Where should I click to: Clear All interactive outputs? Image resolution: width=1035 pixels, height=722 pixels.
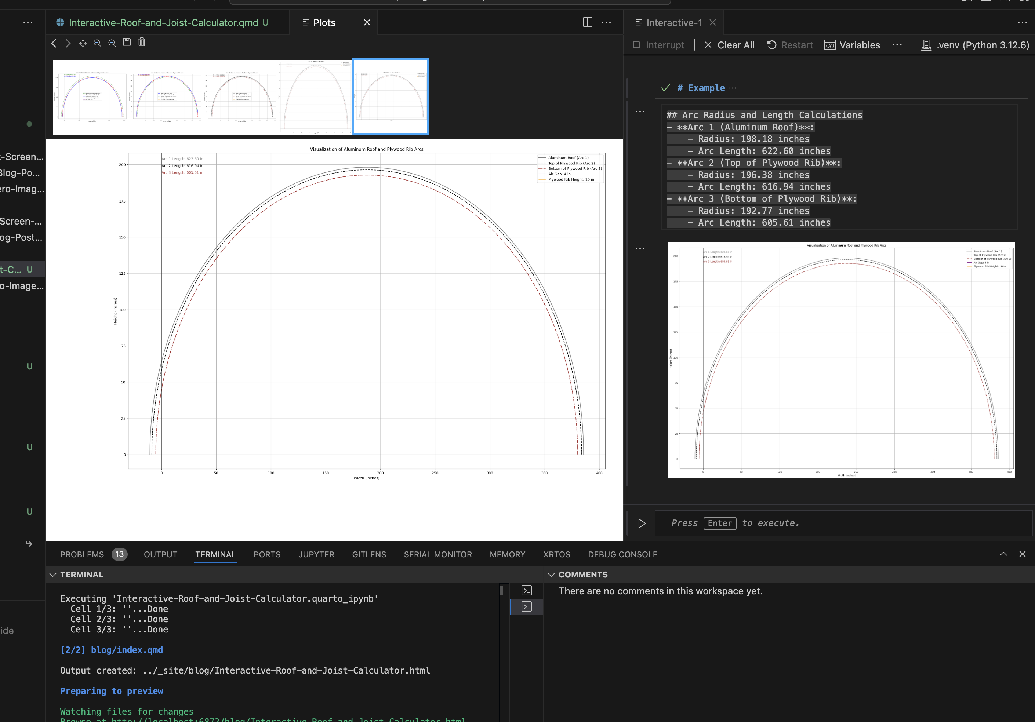729,45
